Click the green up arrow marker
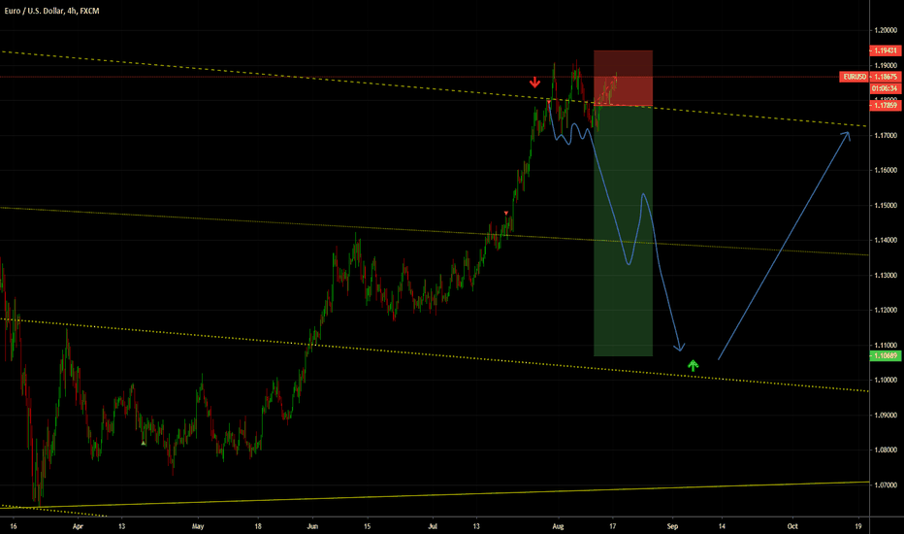The height and width of the screenshot is (534, 904). 693,365
